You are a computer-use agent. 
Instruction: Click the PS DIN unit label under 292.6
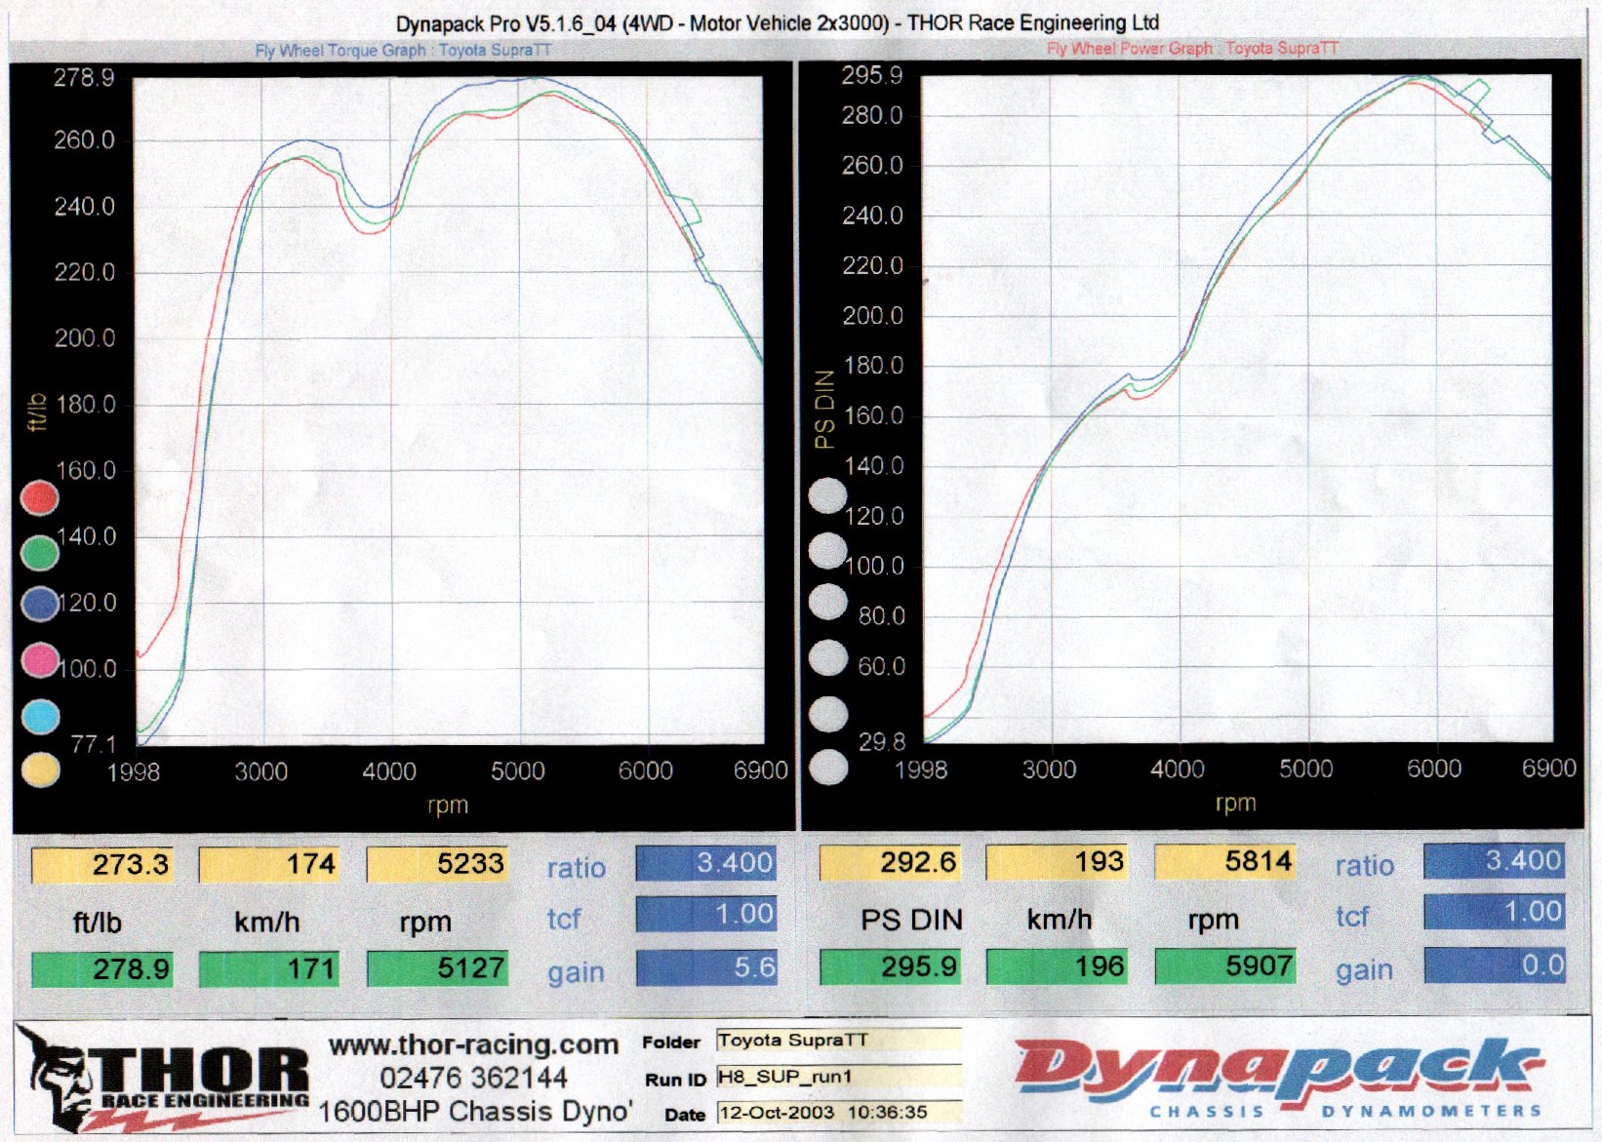coord(911,920)
